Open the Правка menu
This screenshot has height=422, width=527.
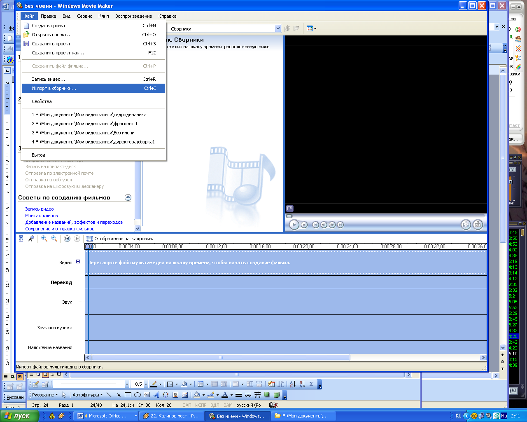pos(49,16)
